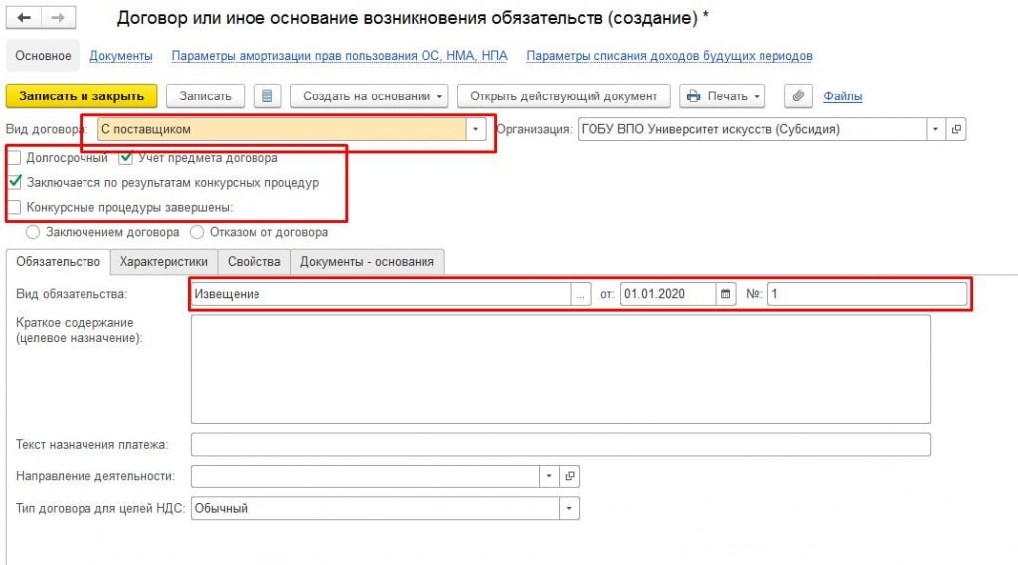
Task: Uncheck Учет предмета договора checkbox
Action: click(x=126, y=157)
